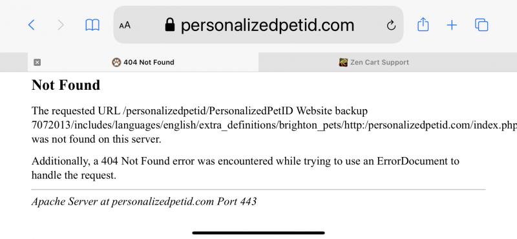Click the paw favicon on the 404 tab
The image size is (517, 239).
(116, 62)
